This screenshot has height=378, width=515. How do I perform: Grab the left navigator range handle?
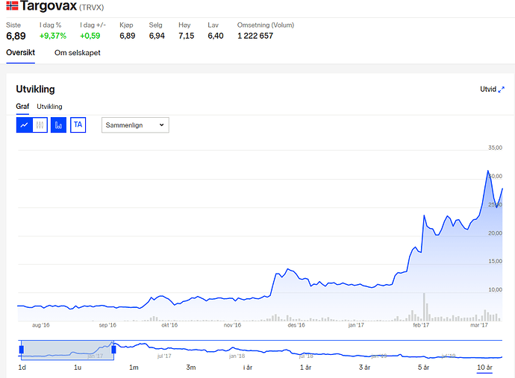point(22,350)
